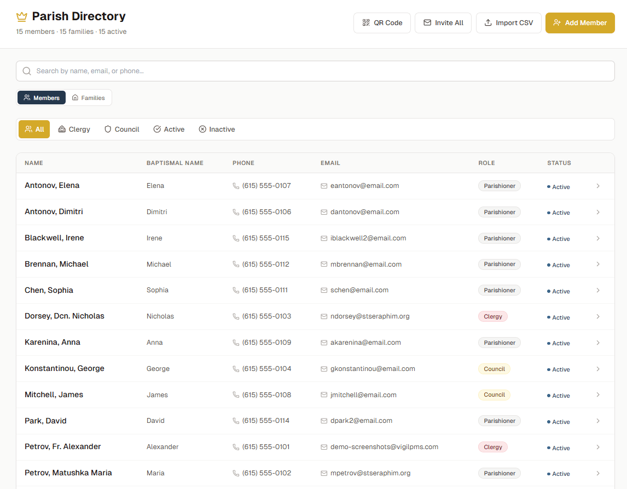Viewport: 627px width, 489px height.
Task: Click the Parishioner badge for Chen, Sophia
Action: (500, 290)
